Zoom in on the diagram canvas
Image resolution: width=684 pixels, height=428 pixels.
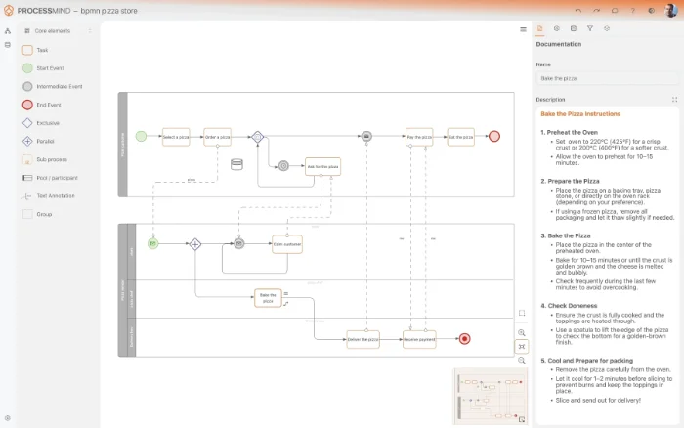pyautogui.click(x=522, y=332)
